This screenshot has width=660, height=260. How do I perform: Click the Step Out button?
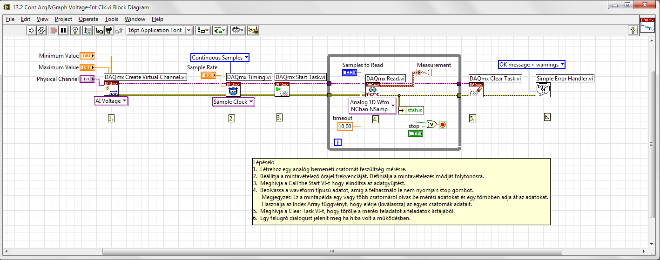pyautogui.click(x=119, y=30)
